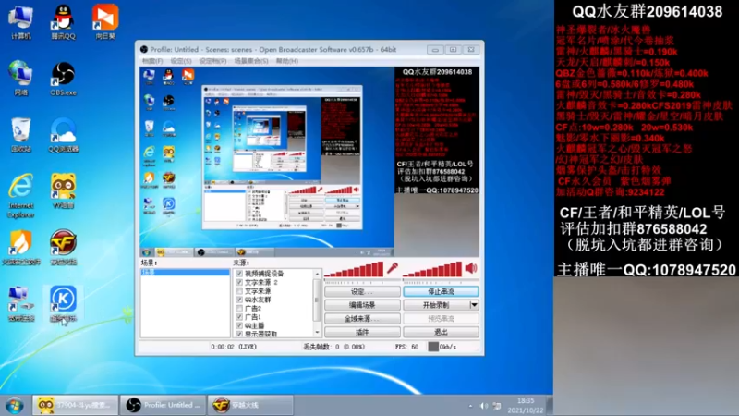
Task: Launch the YY语音 raccoon desktop shortcut
Action: (63, 191)
